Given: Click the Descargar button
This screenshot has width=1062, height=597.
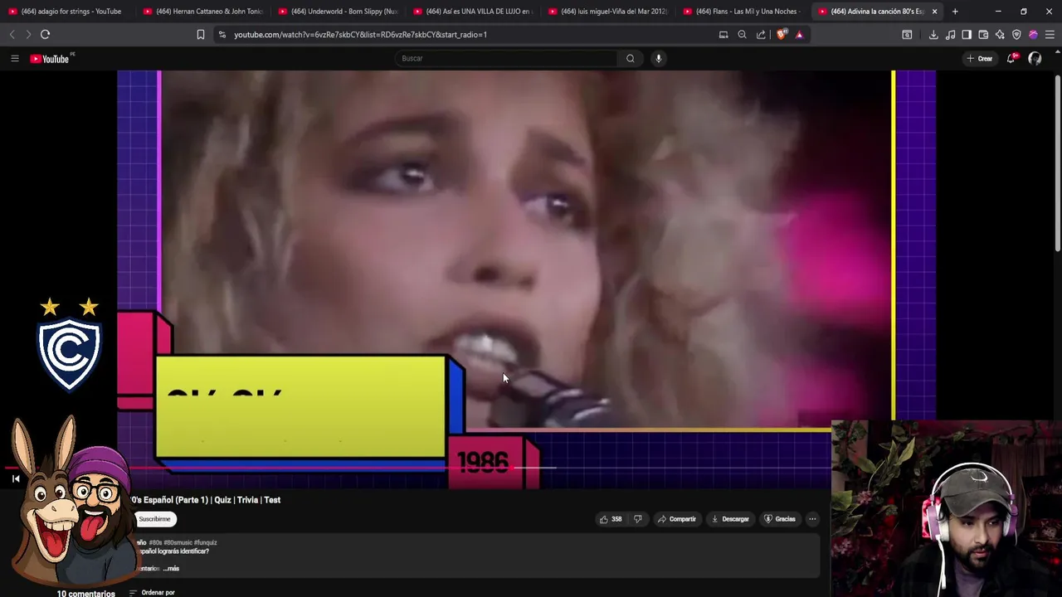Looking at the screenshot, I should pos(730,519).
